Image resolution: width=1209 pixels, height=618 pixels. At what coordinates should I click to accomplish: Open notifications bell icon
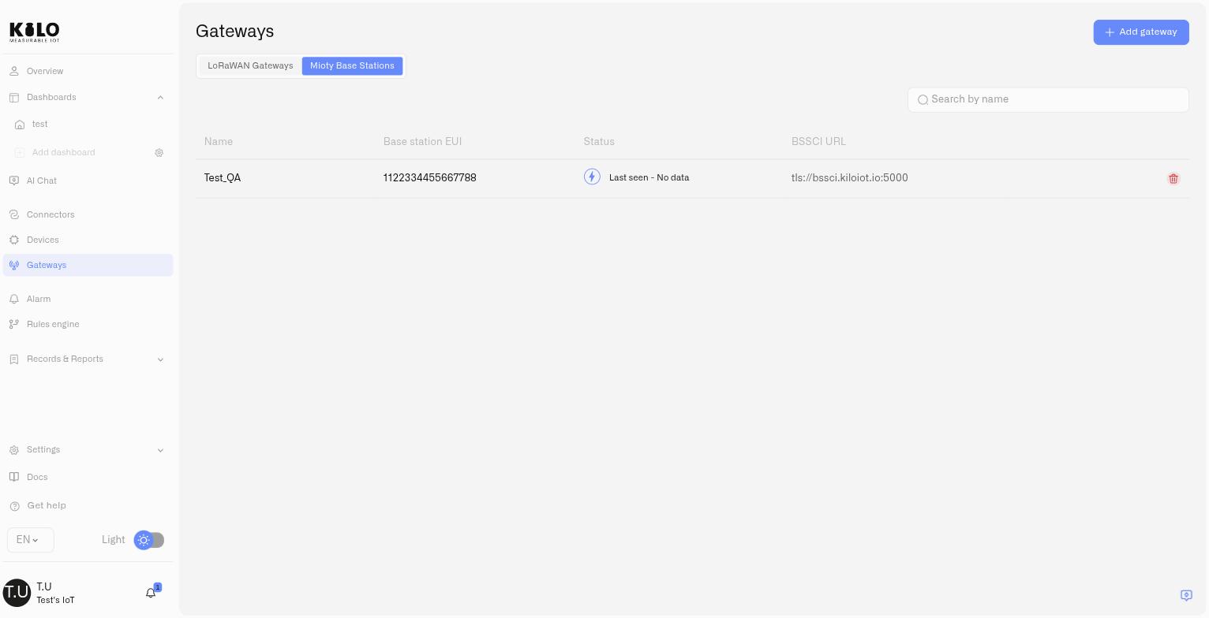point(151,593)
